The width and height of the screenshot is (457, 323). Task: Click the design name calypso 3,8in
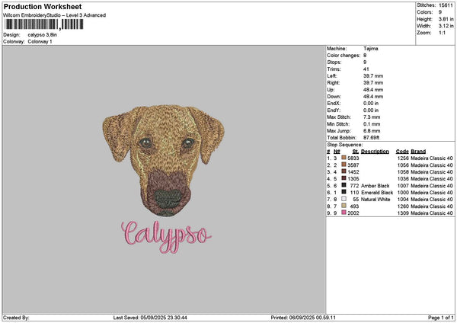pos(42,35)
